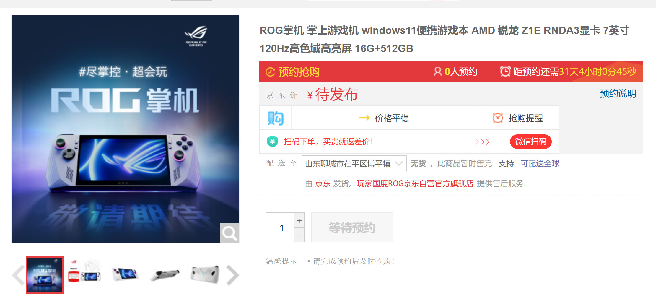656x296 pixels.
Task: Click the alarm clock 抢购提醒 icon
Action: 498,118
